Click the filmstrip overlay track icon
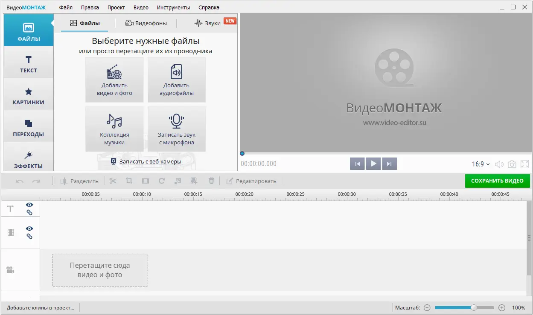Viewport: 533px width, 315px height. tap(11, 232)
